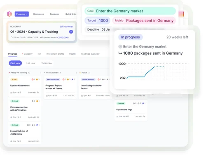The height and width of the screenshot is (155, 206).
Task: Click the effort icon on Progress Report card
Action: (47, 95)
